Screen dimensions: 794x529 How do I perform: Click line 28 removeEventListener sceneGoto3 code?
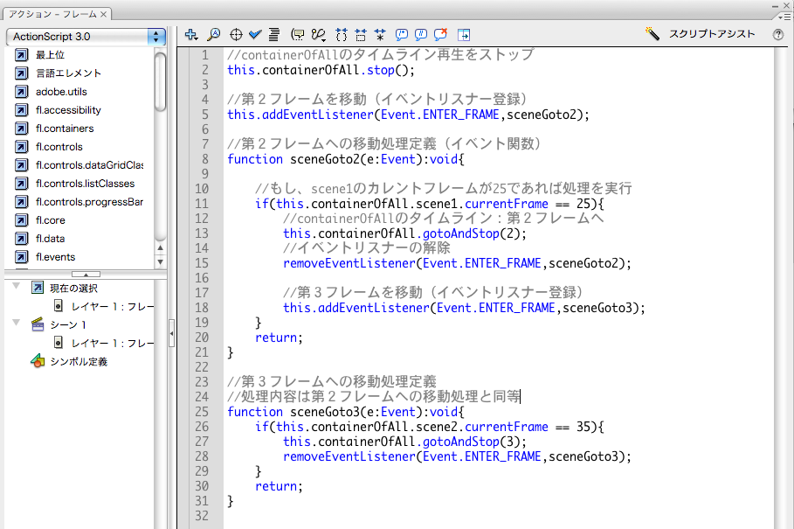pyautogui.click(x=457, y=456)
